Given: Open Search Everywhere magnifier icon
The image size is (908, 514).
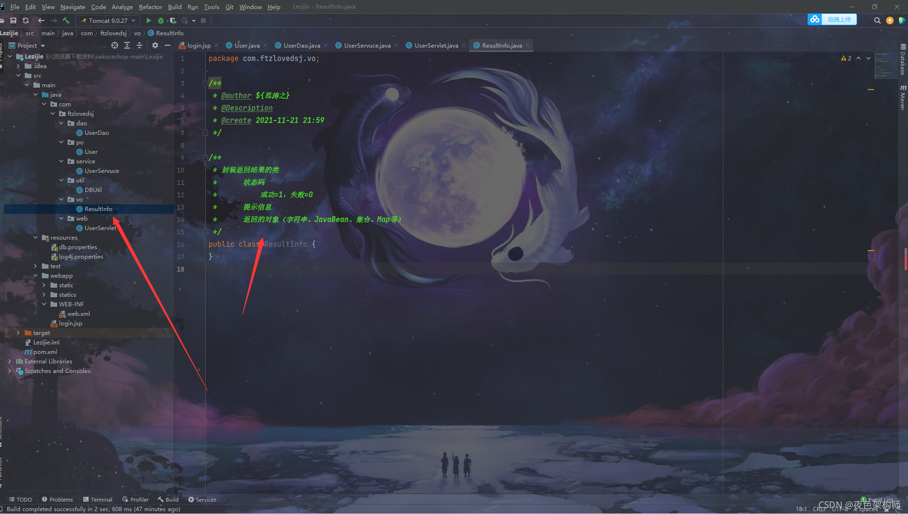Looking at the screenshot, I should click(877, 20).
